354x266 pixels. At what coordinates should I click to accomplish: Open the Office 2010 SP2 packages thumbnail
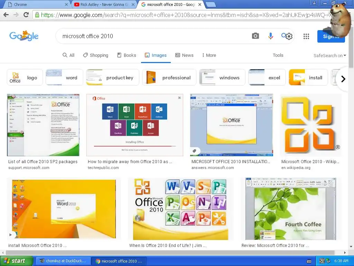click(43, 125)
